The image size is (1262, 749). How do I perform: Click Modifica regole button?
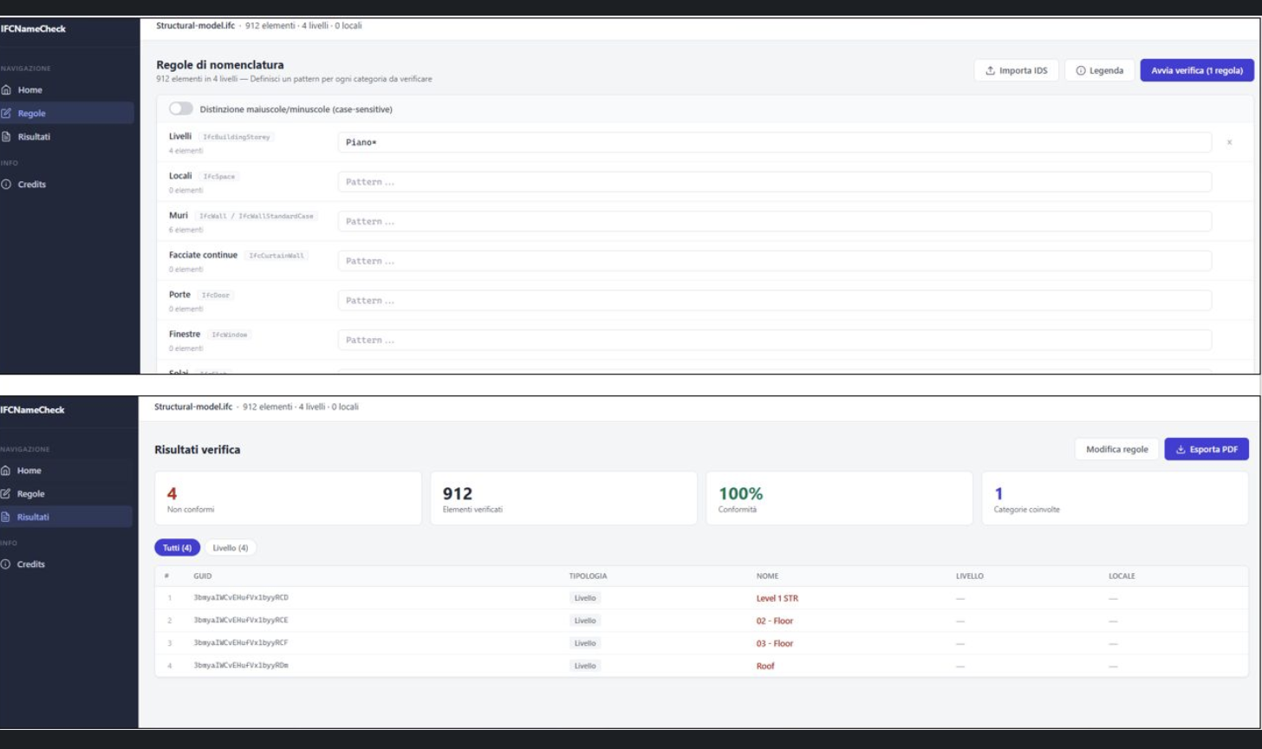point(1116,449)
